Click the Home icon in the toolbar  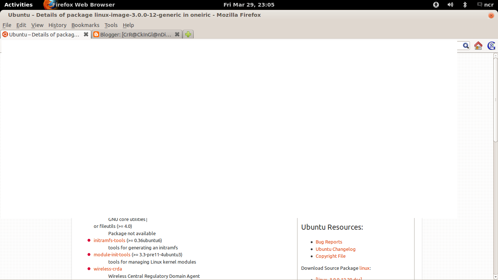478,46
